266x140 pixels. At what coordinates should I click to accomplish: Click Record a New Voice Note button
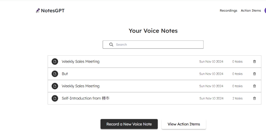129,124
